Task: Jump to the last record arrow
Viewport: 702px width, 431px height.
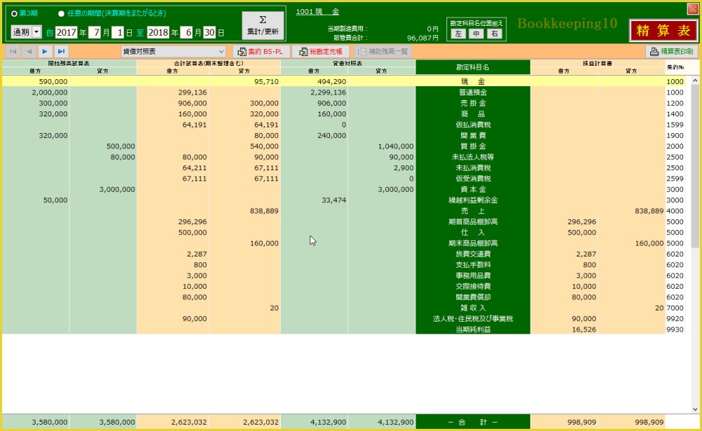Action: [x=61, y=51]
